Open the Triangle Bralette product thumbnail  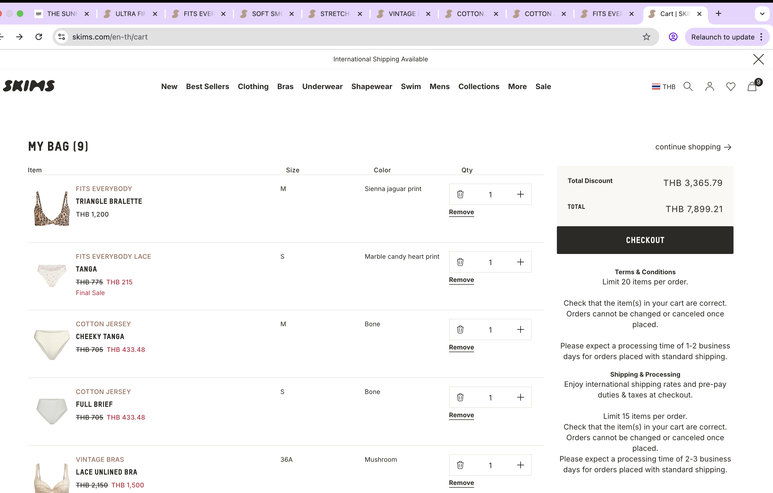pos(52,209)
